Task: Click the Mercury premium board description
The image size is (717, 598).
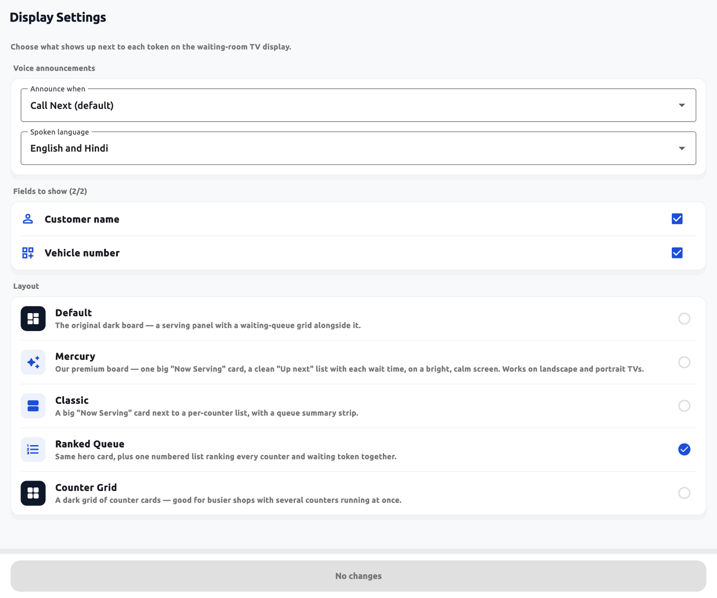Action: coord(350,369)
